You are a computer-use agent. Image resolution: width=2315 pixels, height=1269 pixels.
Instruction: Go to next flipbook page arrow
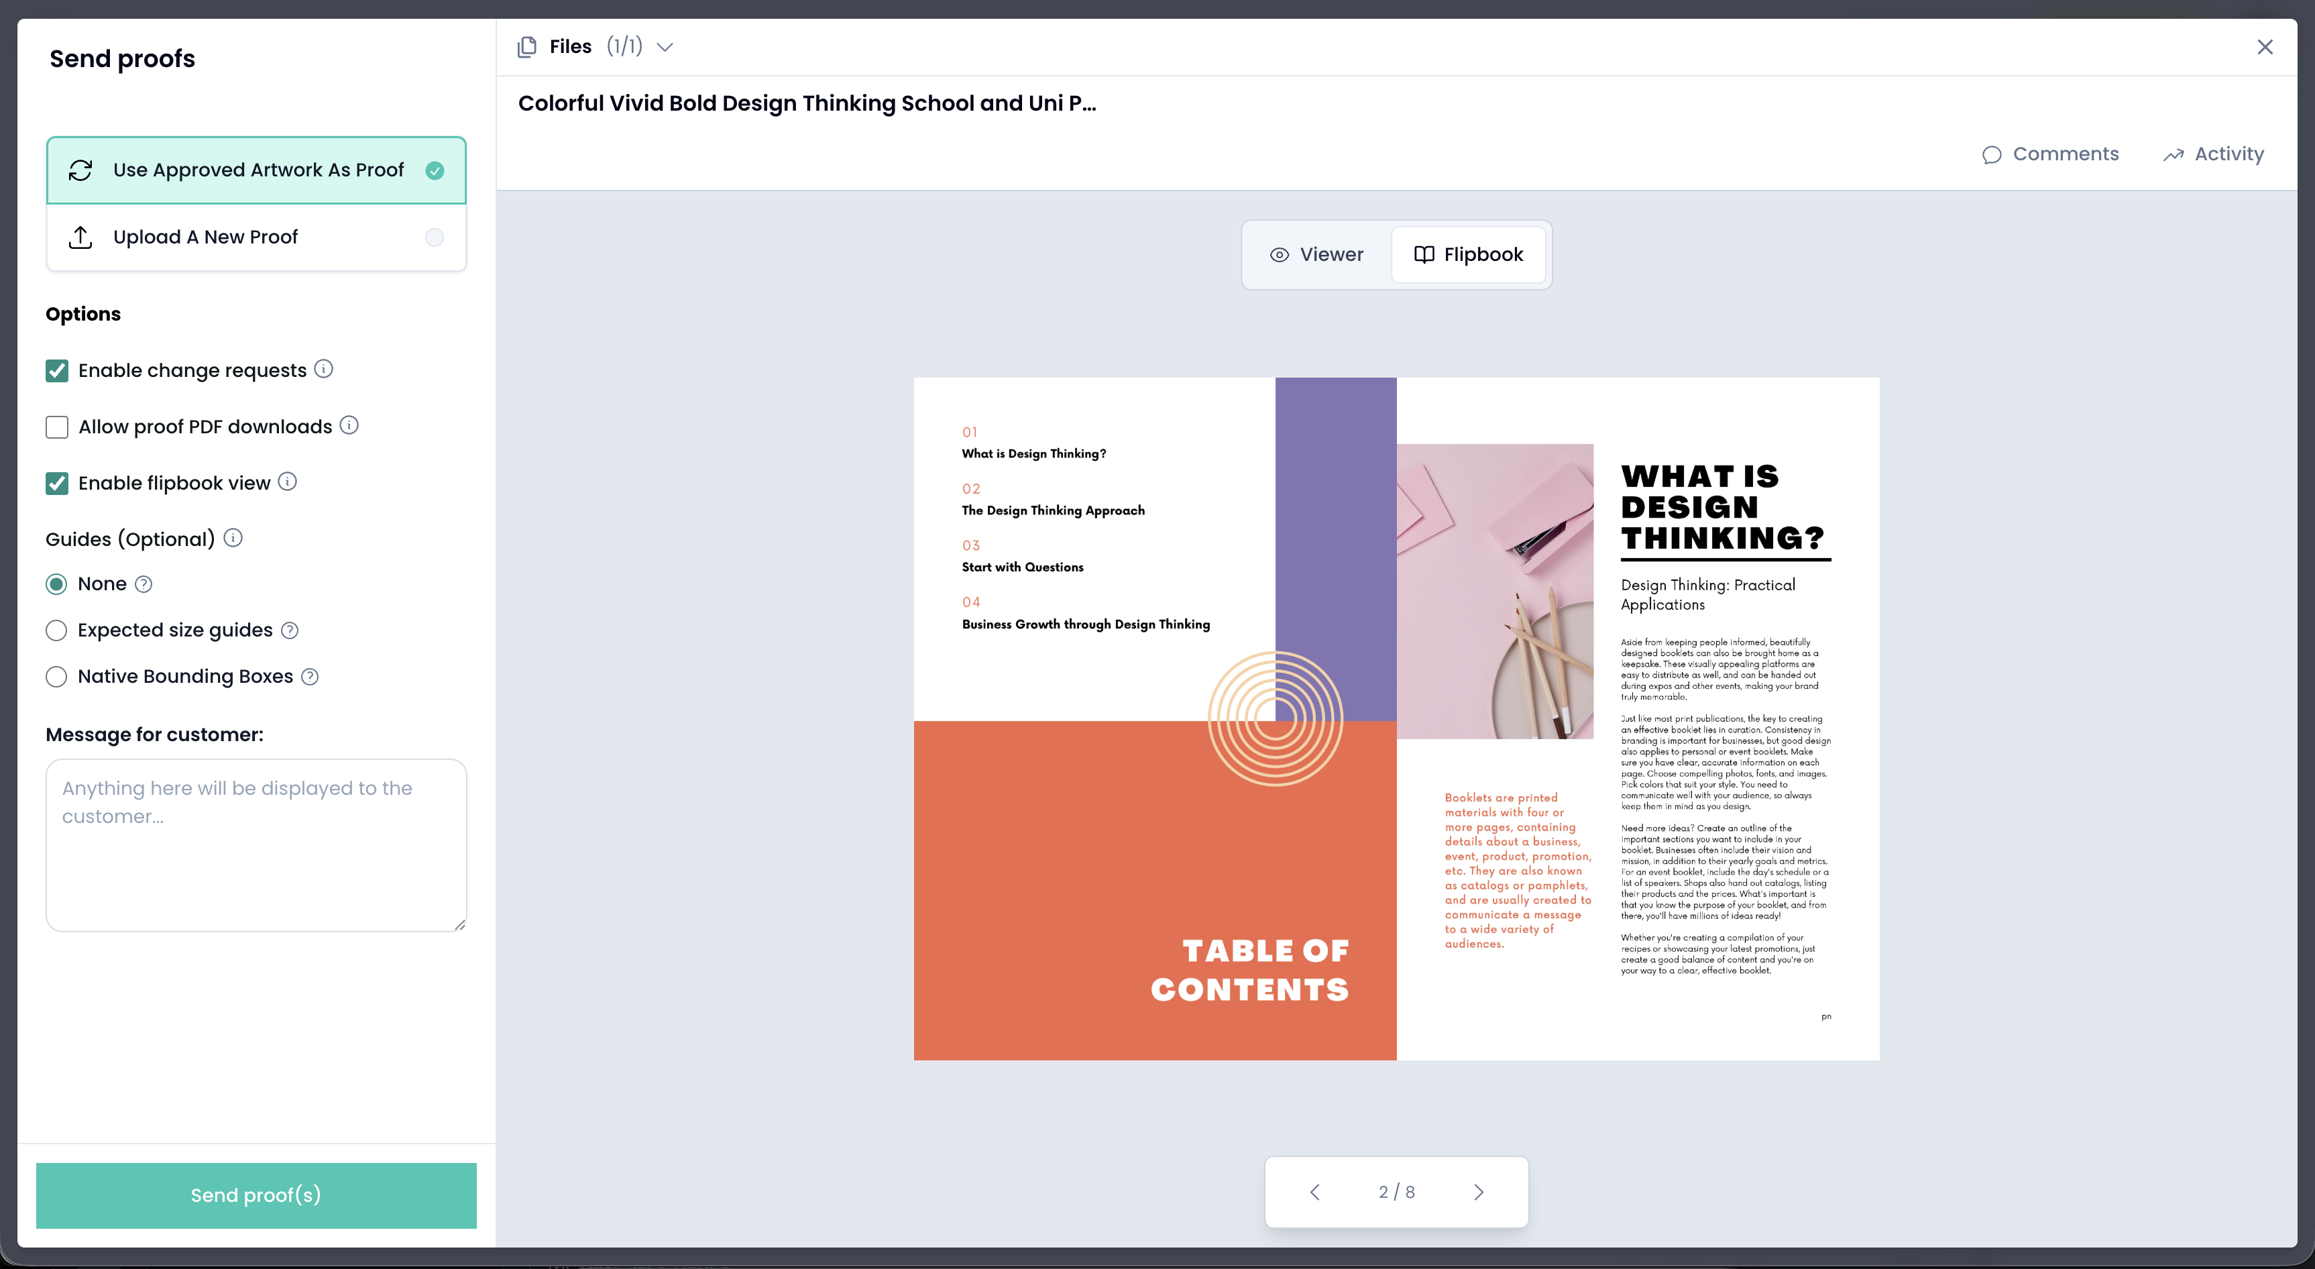[x=1478, y=1192]
